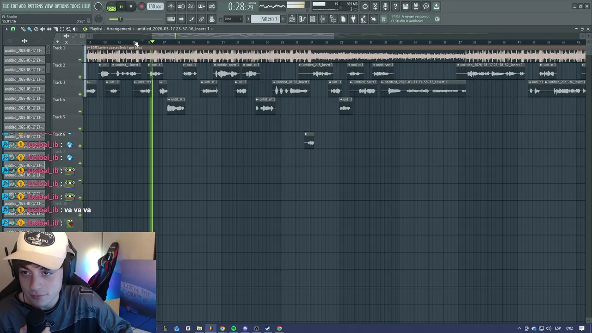The height and width of the screenshot is (333, 592).
Task: Open the FILE menu
Action: point(6,6)
